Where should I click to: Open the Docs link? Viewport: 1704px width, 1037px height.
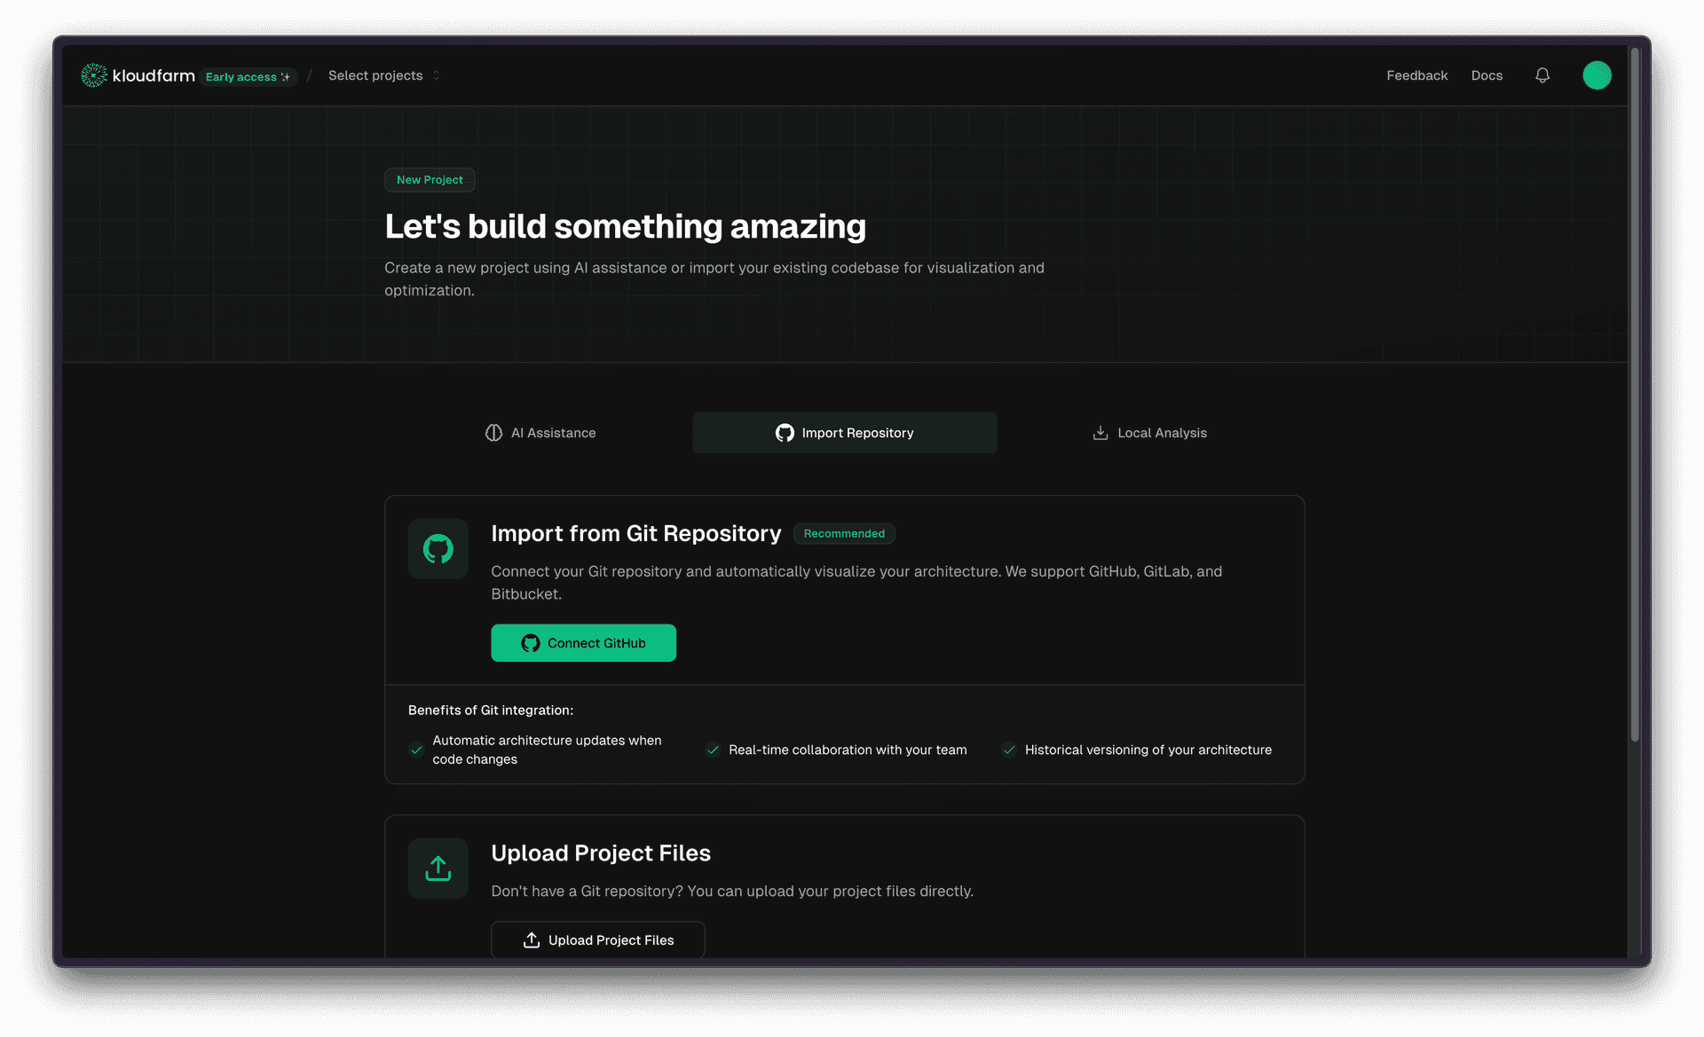pyautogui.click(x=1487, y=75)
